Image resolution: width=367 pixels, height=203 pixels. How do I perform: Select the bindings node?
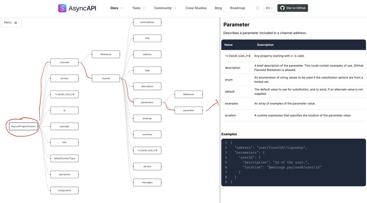pos(147,118)
